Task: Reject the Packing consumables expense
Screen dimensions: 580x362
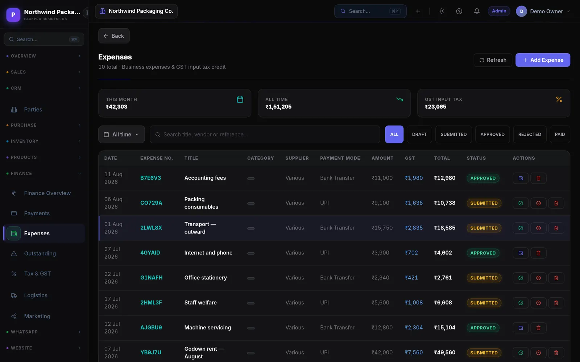Action: [538, 203]
